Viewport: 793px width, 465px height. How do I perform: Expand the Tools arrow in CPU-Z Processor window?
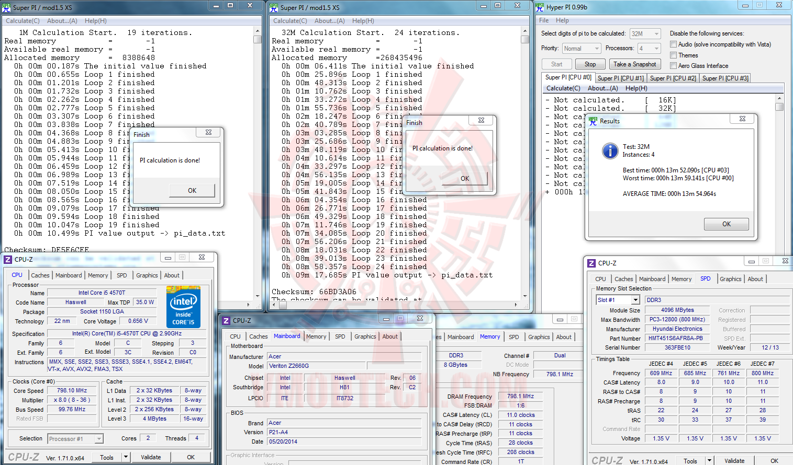point(126,457)
